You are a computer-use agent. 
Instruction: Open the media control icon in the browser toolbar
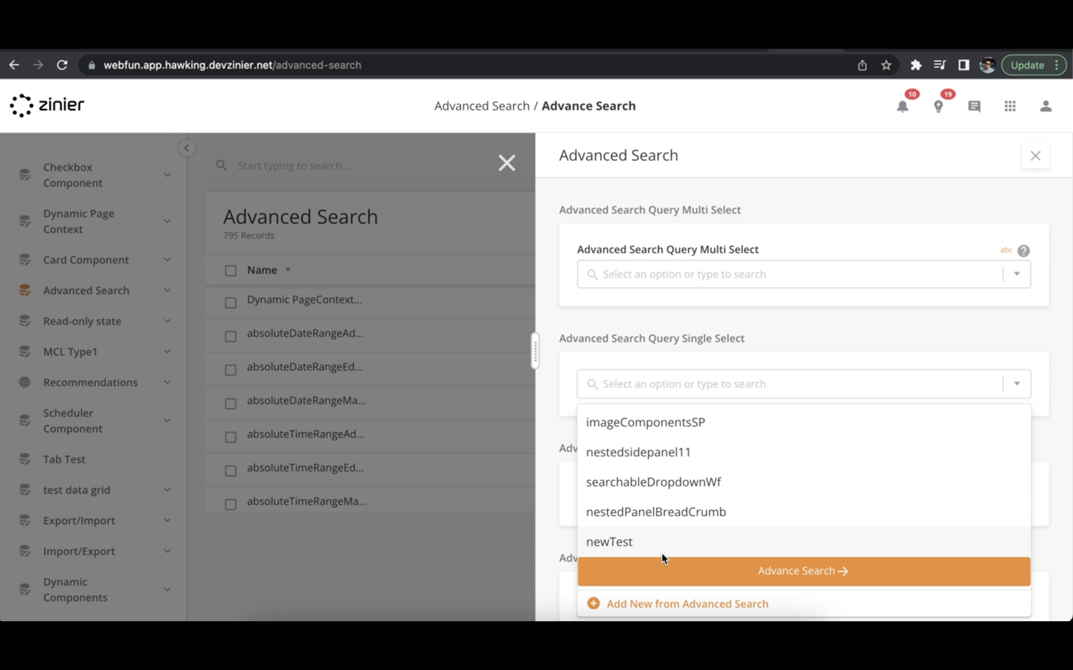[939, 65]
